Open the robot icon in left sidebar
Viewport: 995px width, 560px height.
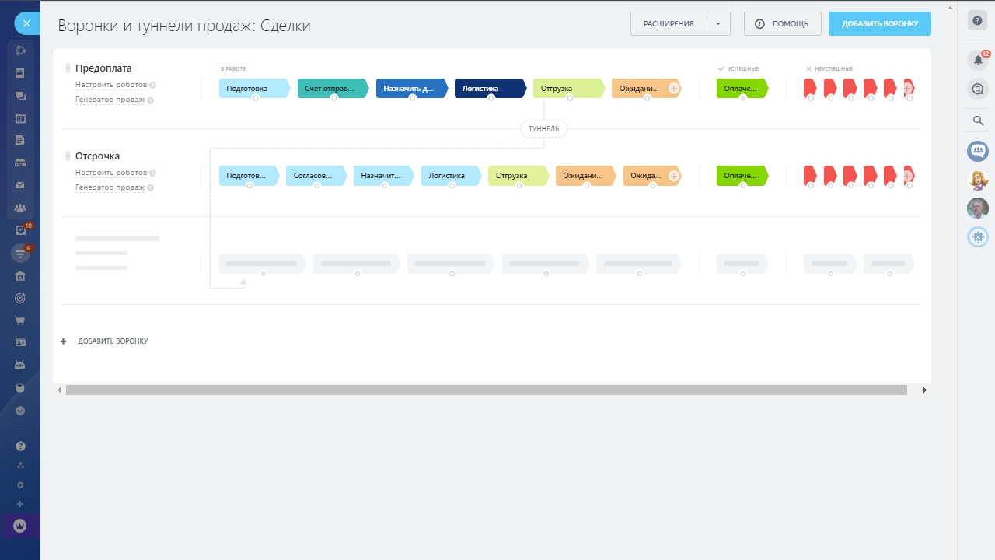20,365
